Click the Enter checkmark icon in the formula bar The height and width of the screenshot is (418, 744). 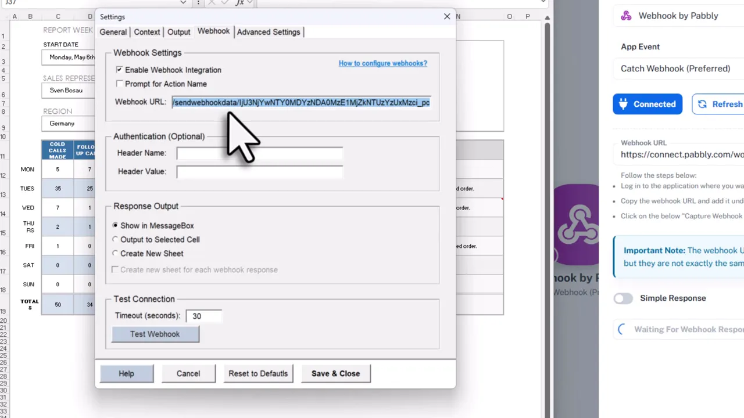click(x=225, y=2)
